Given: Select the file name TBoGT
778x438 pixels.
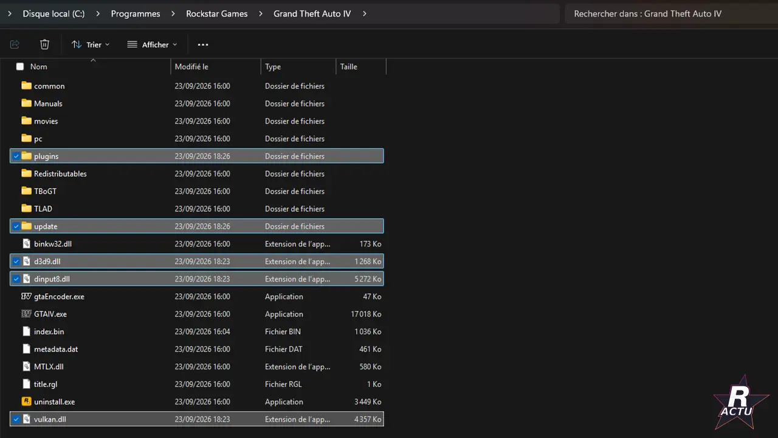Looking at the screenshot, I should click(45, 192).
